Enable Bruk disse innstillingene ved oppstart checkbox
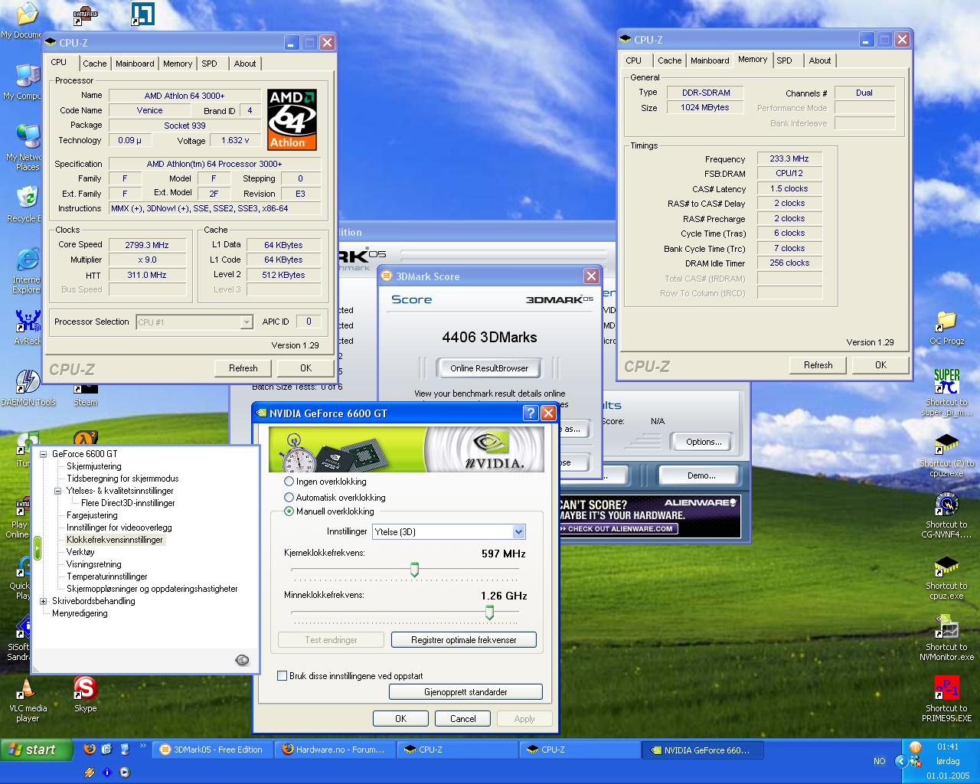Viewport: 980px width, 784px height. [x=282, y=676]
